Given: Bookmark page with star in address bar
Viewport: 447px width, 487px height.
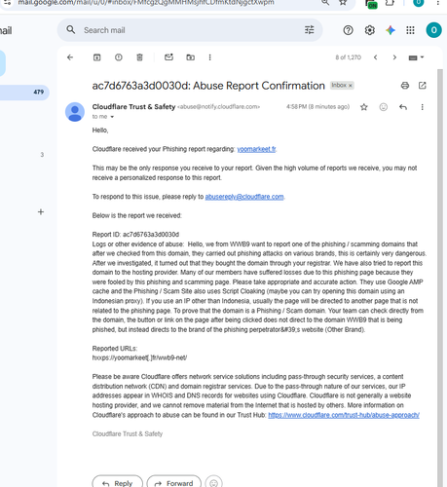Looking at the screenshot, I should pos(343,3).
